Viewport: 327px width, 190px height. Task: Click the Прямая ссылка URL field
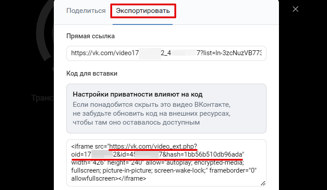(166, 53)
